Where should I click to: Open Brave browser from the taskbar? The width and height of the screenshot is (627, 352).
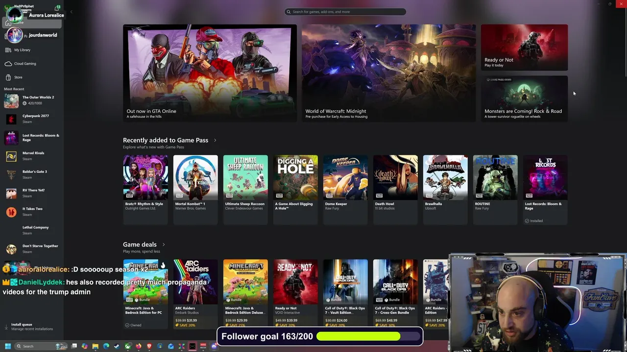[x=149, y=346]
